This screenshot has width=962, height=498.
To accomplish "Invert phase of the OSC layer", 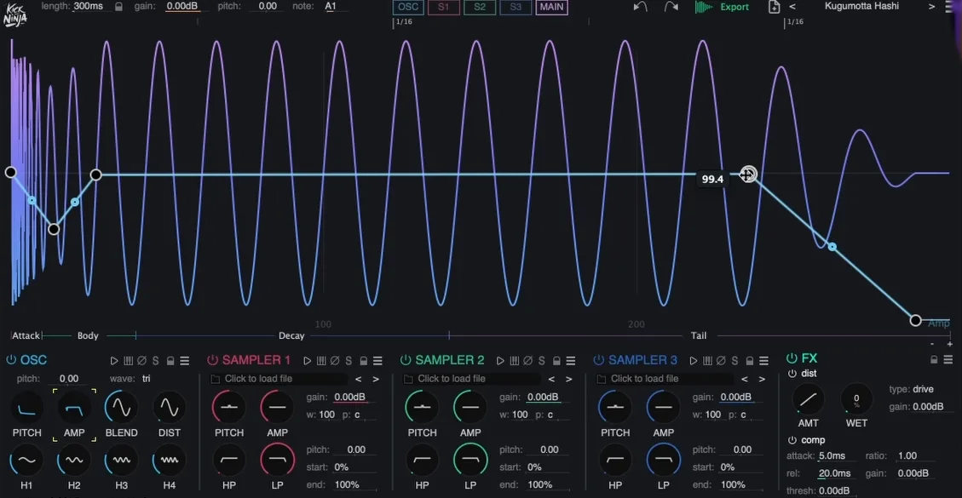I will click(x=141, y=361).
